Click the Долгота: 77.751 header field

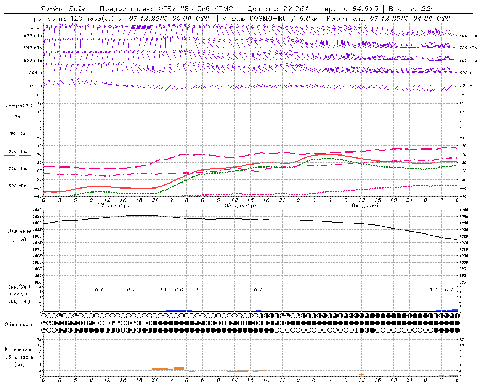click(278, 9)
